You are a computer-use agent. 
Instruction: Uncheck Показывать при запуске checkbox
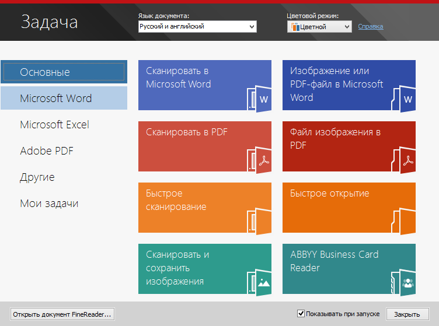click(x=301, y=313)
